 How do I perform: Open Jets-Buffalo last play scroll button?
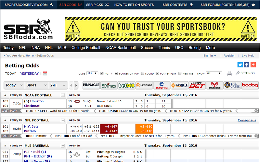pyautogui.click(x=256, y=136)
